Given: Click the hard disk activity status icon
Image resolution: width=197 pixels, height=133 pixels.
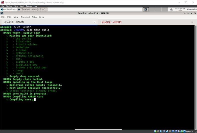Looking at the screenshot, I should [x=155, y=131].
